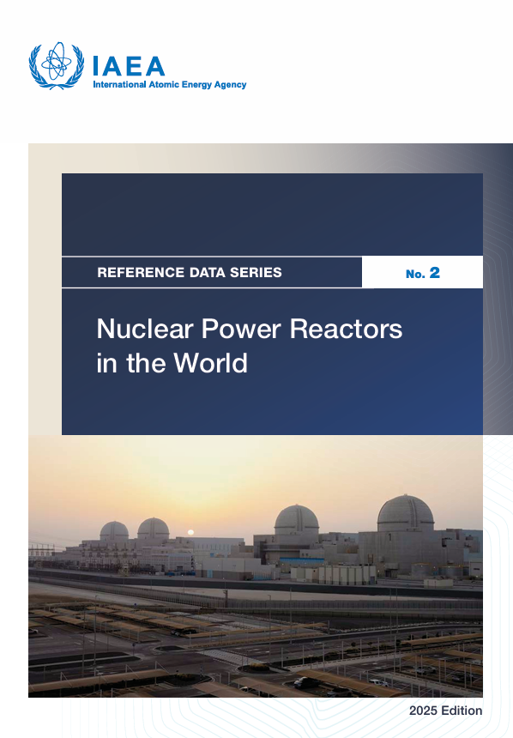Click the setting sun in the photo
The width and height of the screenshot is (513, 738).
[x=190, y=533]
